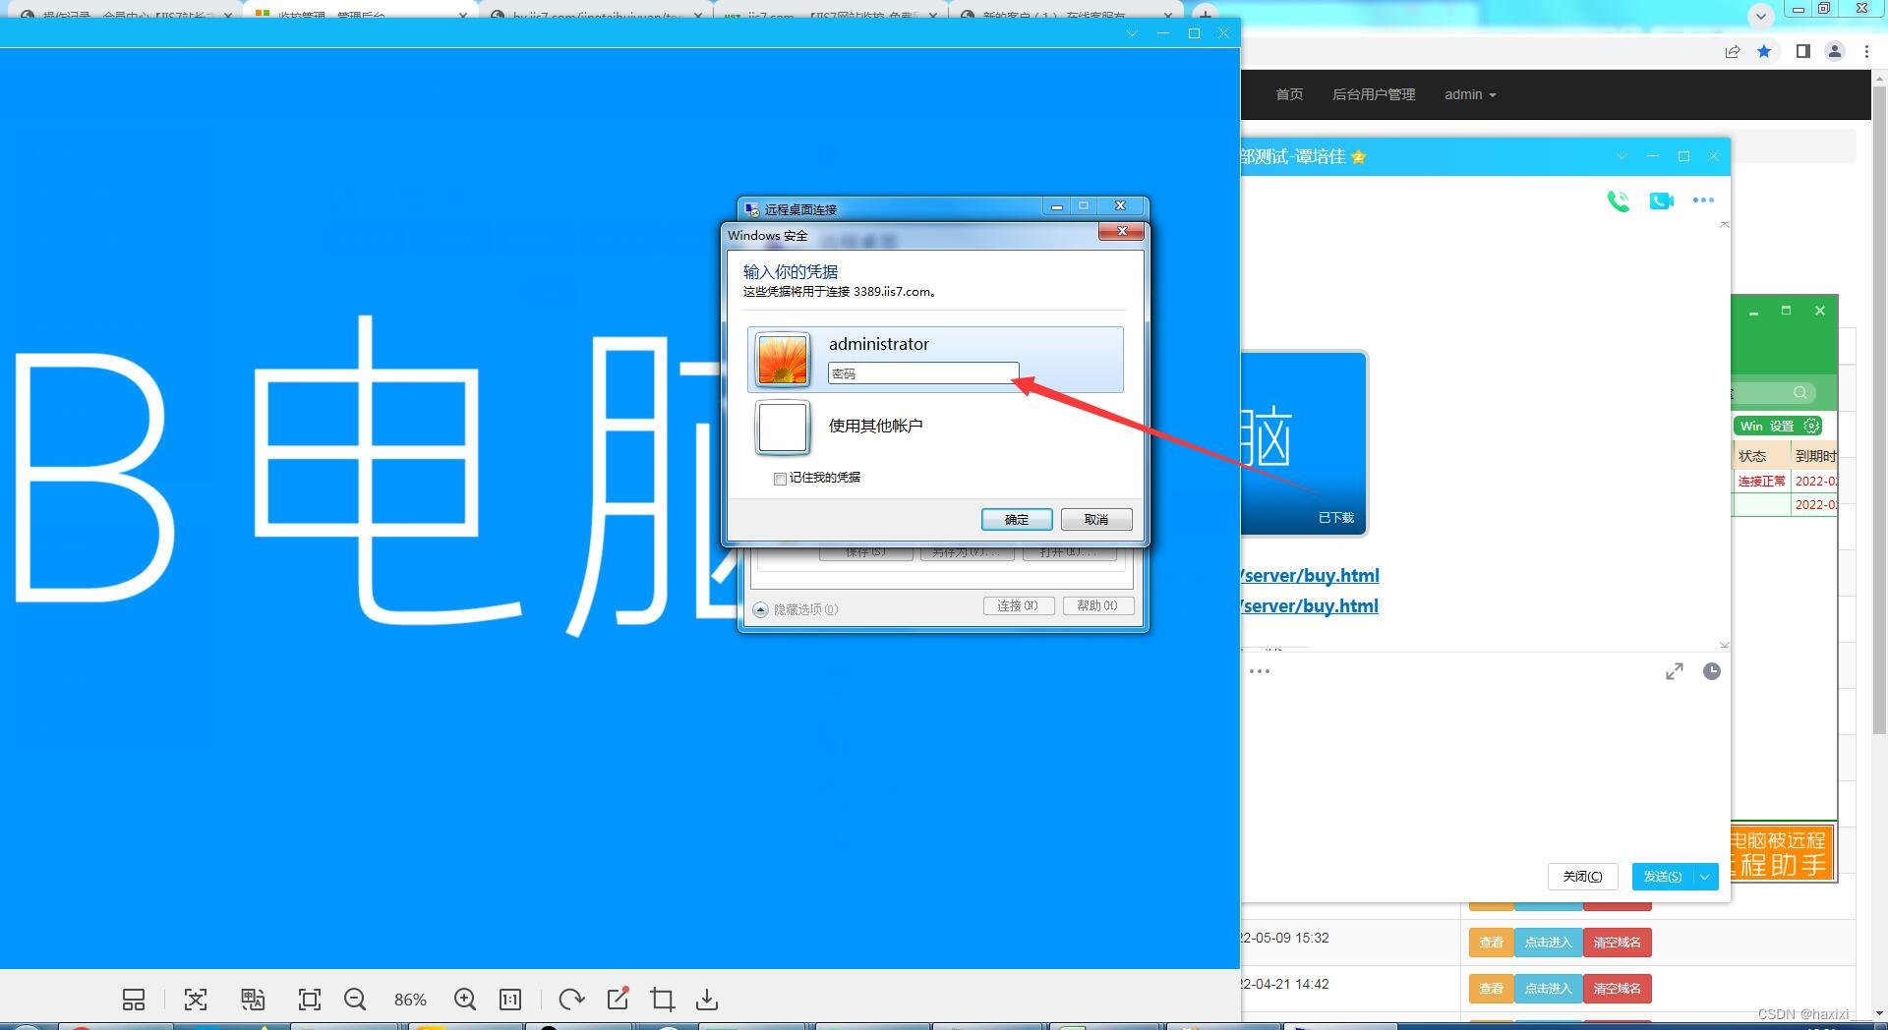Image resolution: width=1888 pixels, height=1030 pixels.
Task: Go to 首页 in the top navigation
Action: tap(1289, 94)
